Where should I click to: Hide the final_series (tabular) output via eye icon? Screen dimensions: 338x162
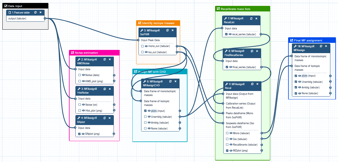(230, 67)
